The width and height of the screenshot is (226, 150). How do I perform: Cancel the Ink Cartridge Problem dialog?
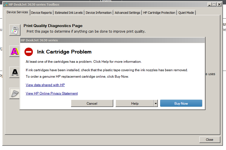[92, 103]
